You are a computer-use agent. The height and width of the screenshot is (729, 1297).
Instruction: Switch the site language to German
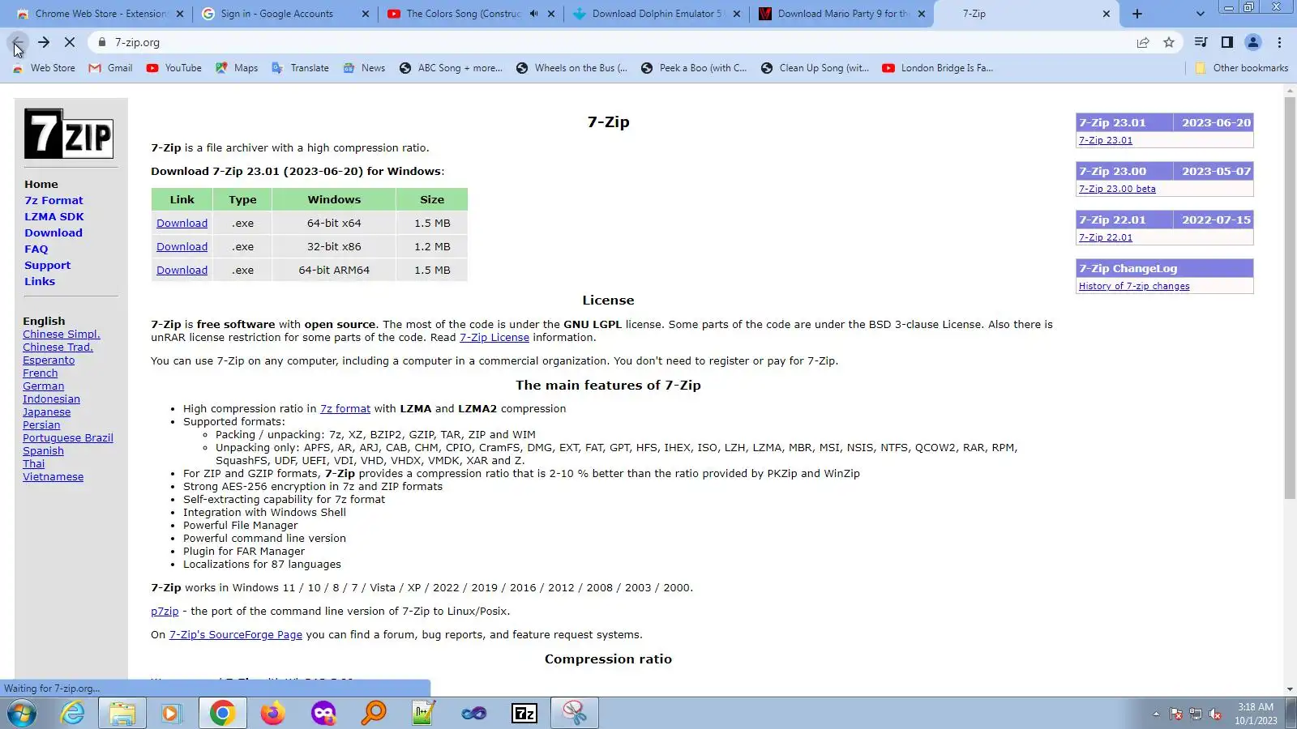(44, 386)
